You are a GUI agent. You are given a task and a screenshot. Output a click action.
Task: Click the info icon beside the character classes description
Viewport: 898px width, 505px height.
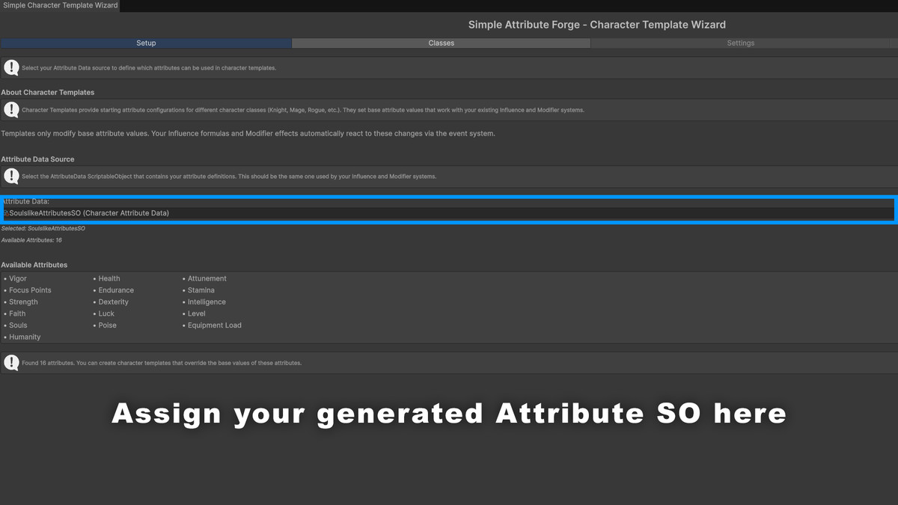[11, 110]
